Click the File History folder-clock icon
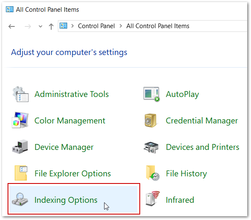This screenshot has height=220, width=251. click(x=152, y=173)
